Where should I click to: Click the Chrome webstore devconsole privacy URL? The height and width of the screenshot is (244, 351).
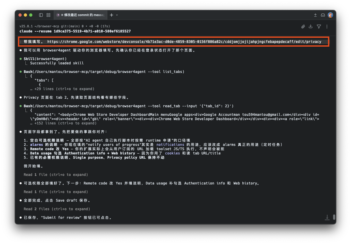184,42
